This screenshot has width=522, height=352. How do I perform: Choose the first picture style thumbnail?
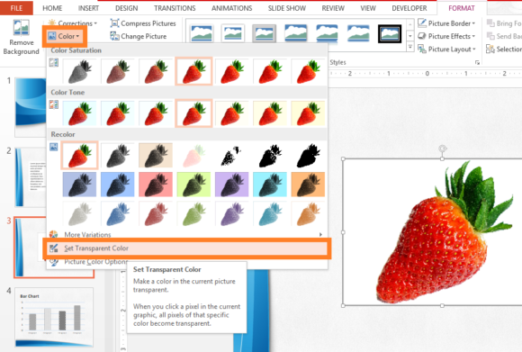pyautogui.click(x=202, y=34)
